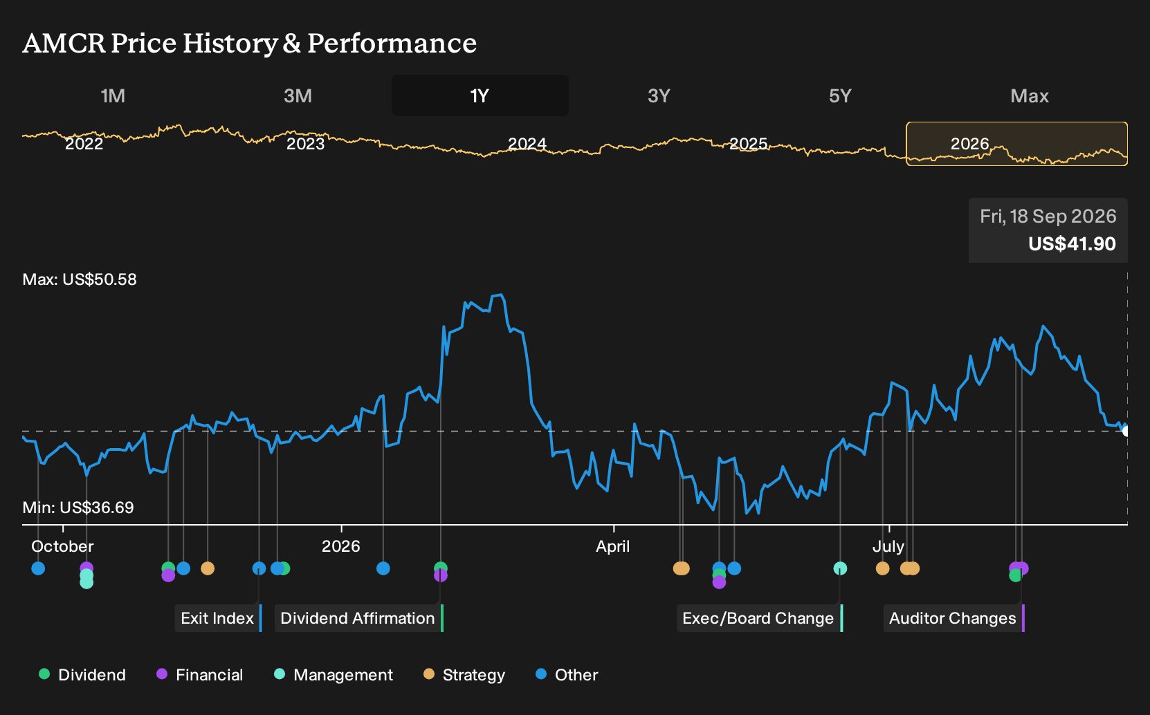The image size is (1150, 715).
Task: Toggle the Other legend filter
Action: 567,675
